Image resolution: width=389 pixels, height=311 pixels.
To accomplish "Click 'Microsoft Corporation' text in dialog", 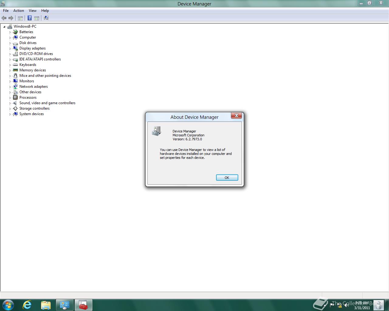I will tap(188, 135).
